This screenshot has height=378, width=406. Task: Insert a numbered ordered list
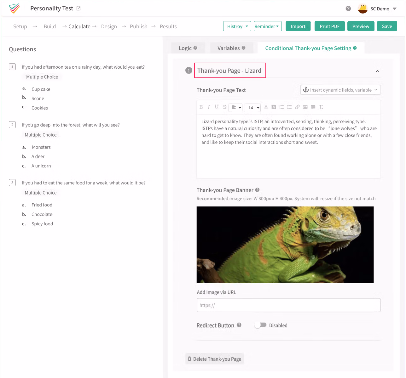coord(282,107)
